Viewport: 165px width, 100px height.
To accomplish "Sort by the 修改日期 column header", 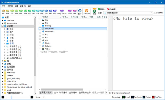I will [x=75, y=17].
